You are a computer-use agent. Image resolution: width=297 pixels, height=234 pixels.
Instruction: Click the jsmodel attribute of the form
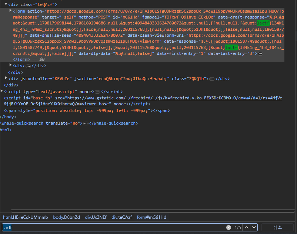point(179,17)
